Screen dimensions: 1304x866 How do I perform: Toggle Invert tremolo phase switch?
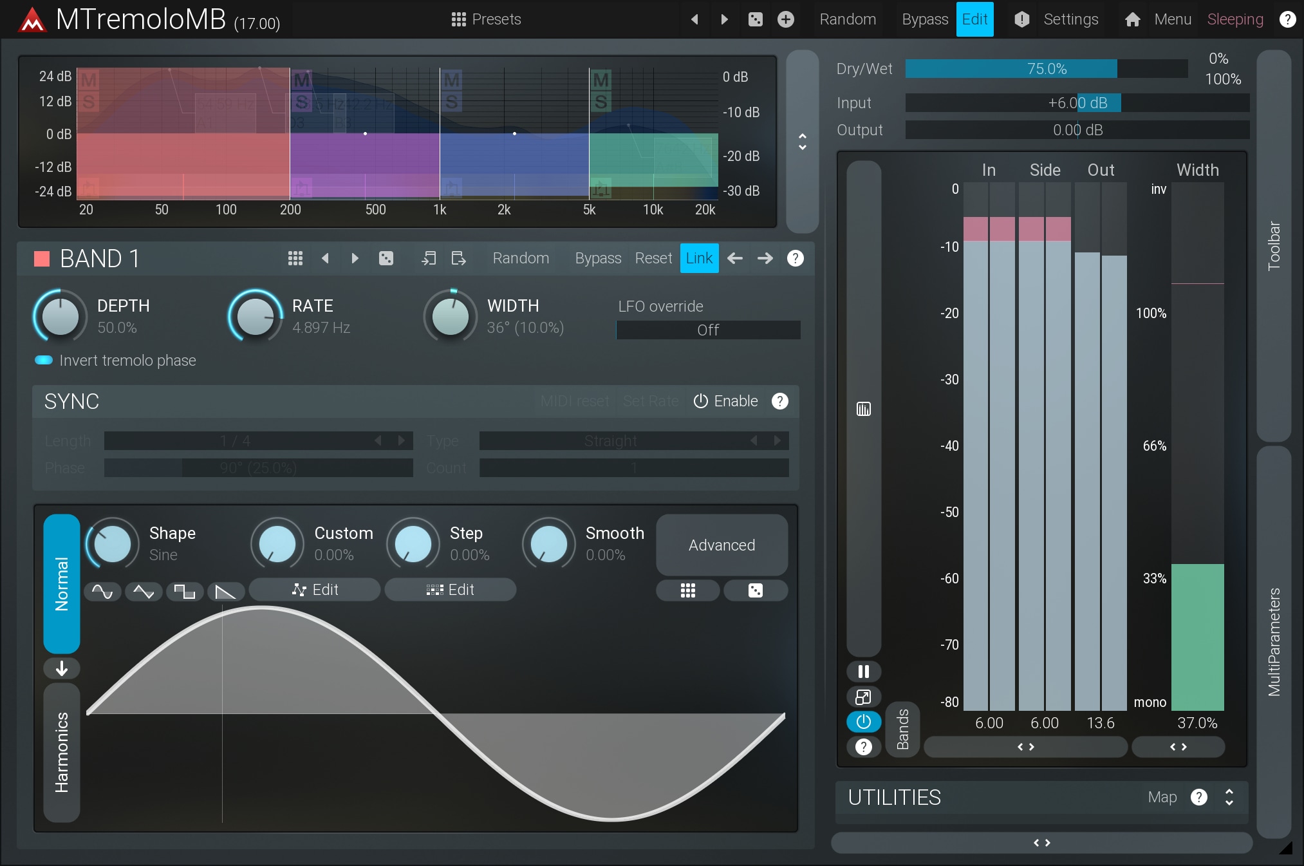[44, 361]
